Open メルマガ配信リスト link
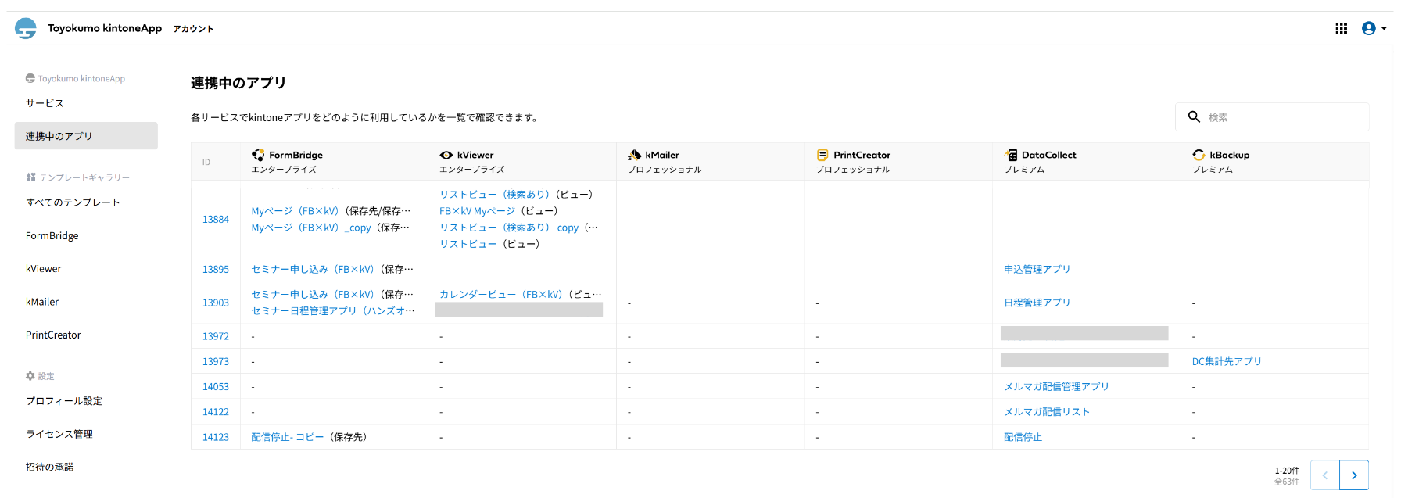The width and height of the screenshot is (1401, 498). (1047, 412)
